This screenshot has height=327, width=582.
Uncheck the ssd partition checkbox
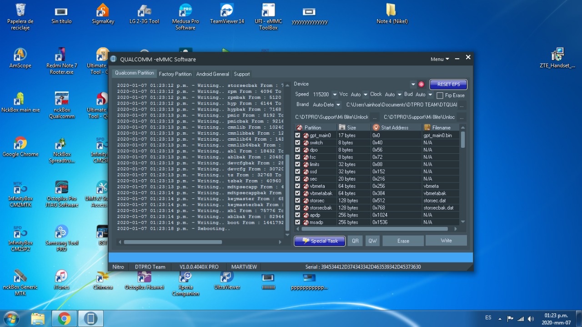pyautogui.click(x=298, y=172)
